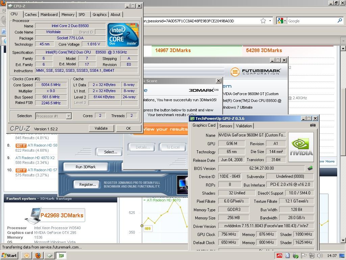Click the Google search engine icon
This screenshot has height=260, width=346.
coord(280,21)
